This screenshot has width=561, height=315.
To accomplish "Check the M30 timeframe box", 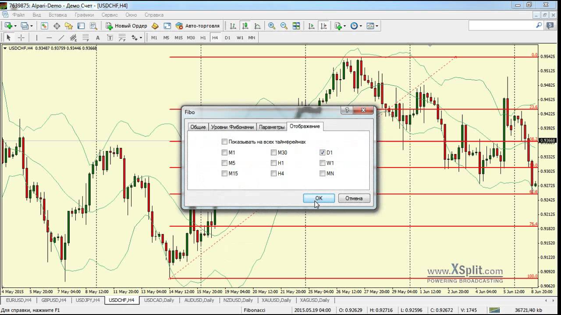I will coord(273,153).
